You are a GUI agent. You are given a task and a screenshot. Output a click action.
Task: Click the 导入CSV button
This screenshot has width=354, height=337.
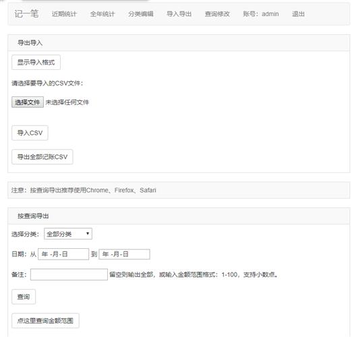(30, 133)
